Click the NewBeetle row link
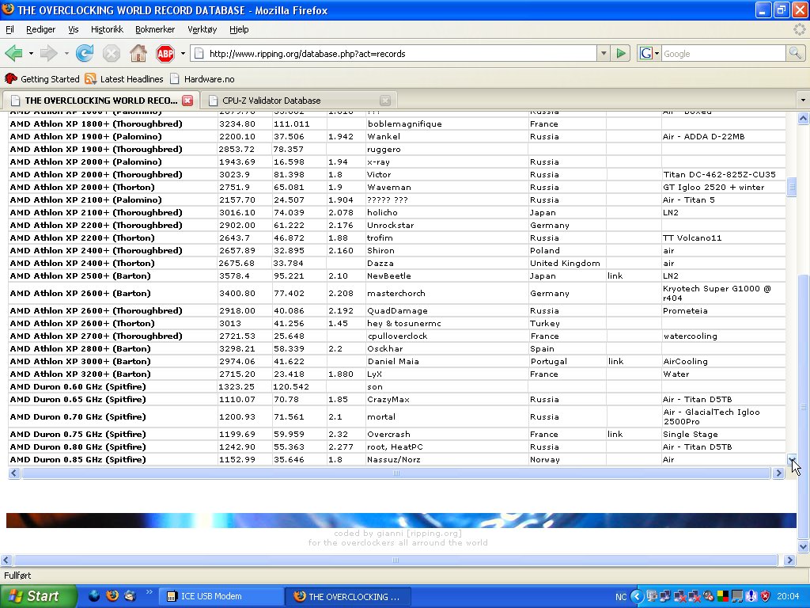 (x=615, y=276)
